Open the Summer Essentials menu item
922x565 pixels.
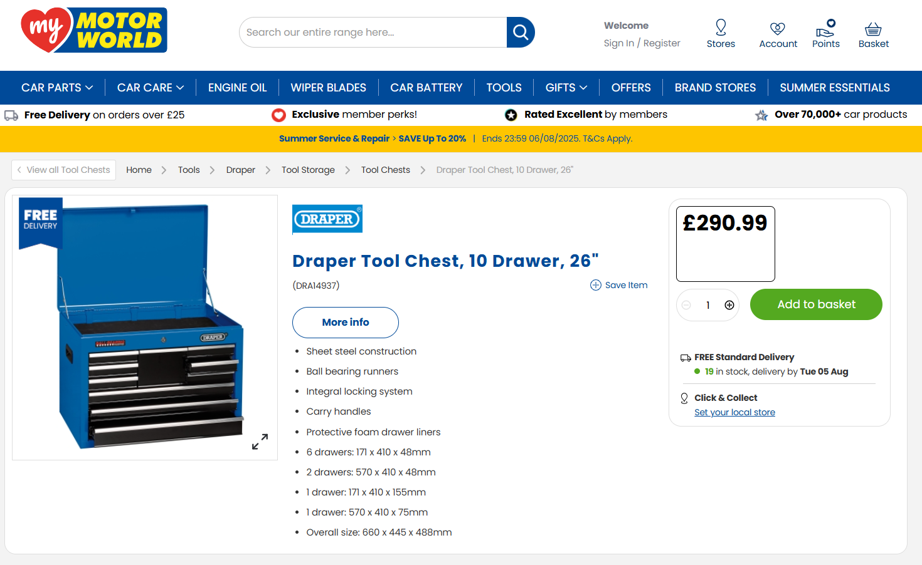(x=834, y=88)
